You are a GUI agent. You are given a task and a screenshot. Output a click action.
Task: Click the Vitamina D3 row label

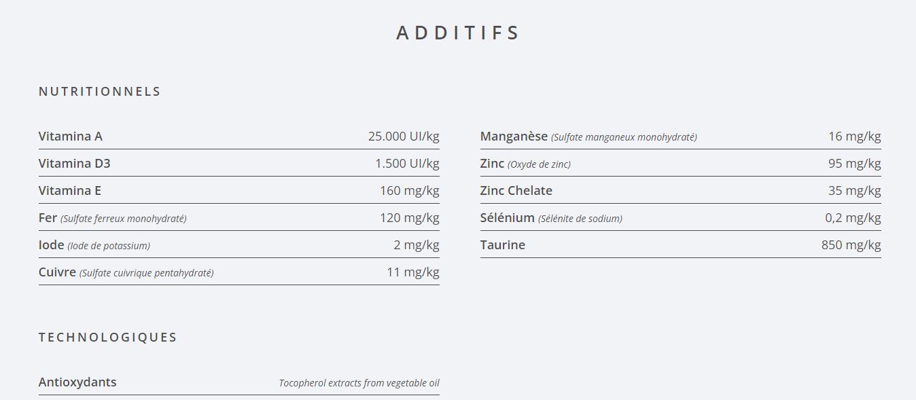pyautogui.click(x=74, y=163)
